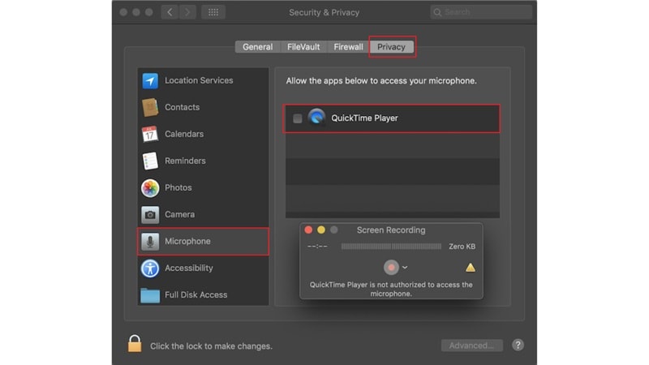Open the help question mark button
Screen dimensions: 649x365
pyautogui.click(x=518, y=345)
